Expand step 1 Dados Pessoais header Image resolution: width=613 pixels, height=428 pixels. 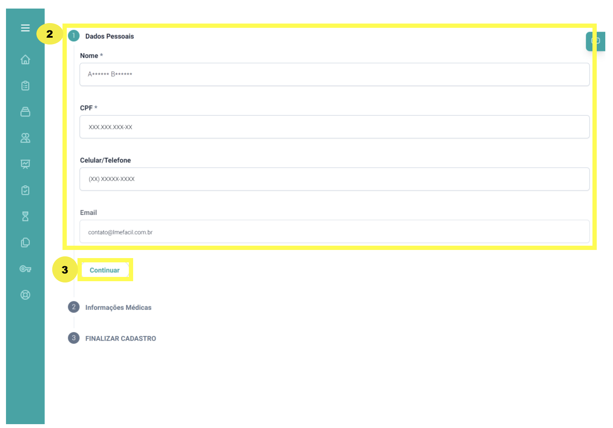pyautogui.click(x=109, y=36)
